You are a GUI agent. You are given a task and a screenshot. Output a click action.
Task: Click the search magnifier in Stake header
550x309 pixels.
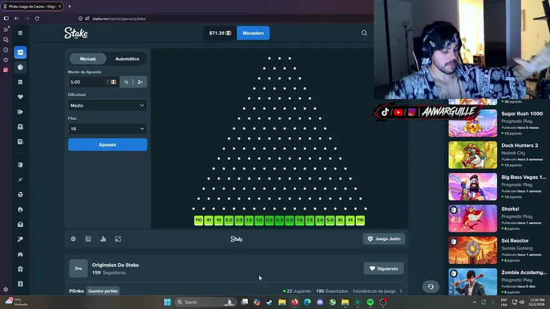pos(364,33)
